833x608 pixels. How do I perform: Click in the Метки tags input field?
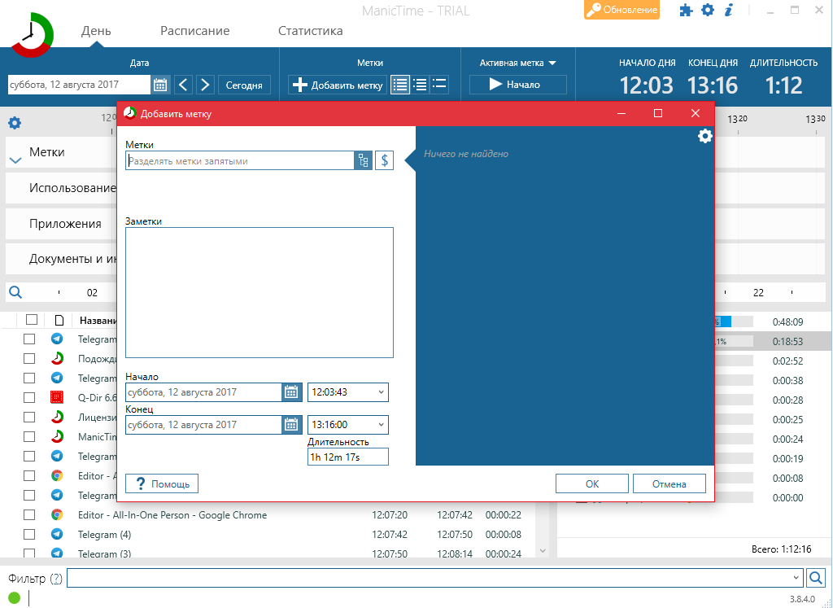point(240,160)
